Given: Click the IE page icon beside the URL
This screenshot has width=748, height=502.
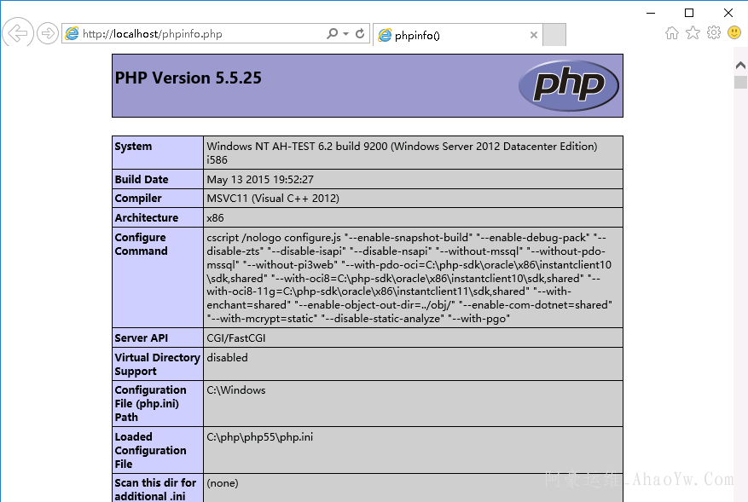Looking at the screenshot, I should click(72, 34).
